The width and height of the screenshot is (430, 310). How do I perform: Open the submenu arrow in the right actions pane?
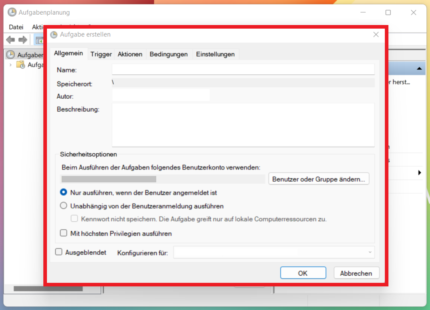click(420, 173)
